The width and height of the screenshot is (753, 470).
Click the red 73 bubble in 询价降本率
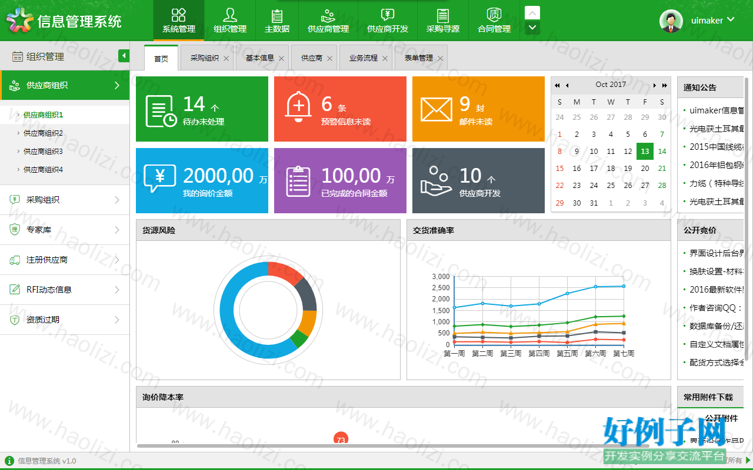click(341, 439)
